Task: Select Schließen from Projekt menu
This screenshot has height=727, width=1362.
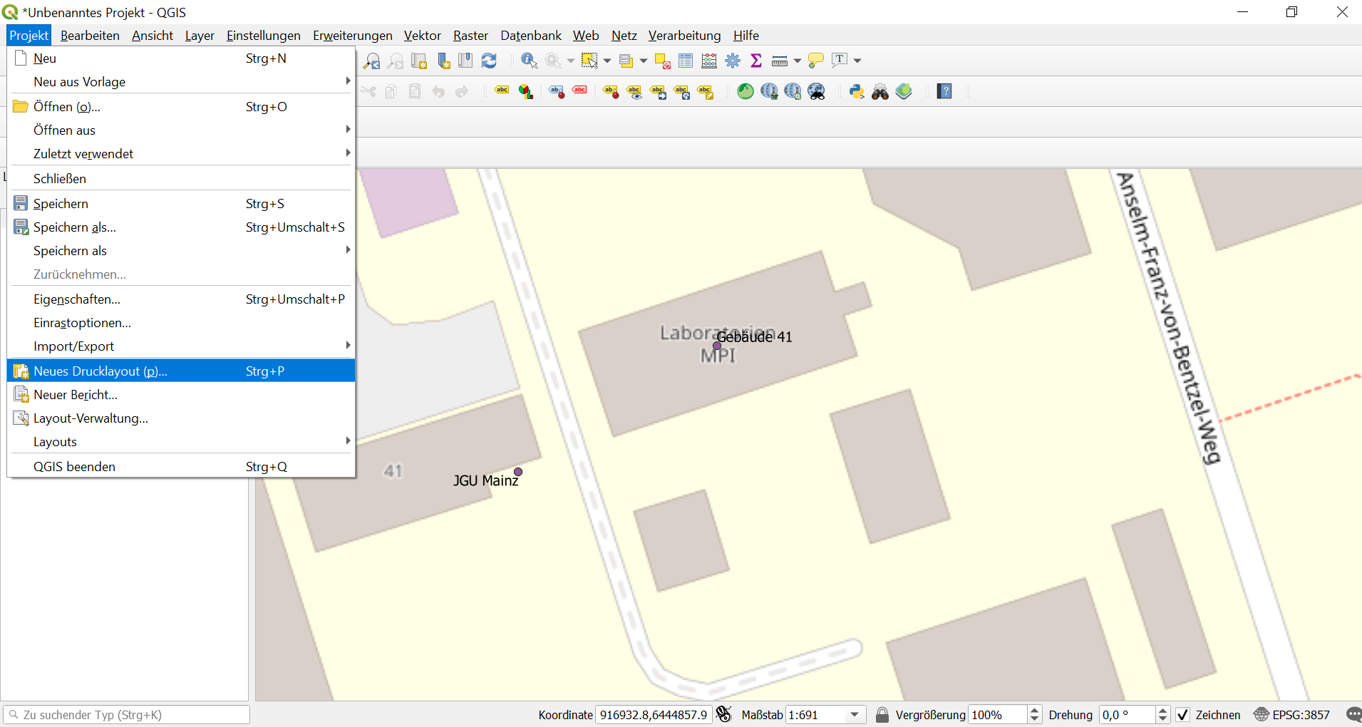Action: pos(181,179)
